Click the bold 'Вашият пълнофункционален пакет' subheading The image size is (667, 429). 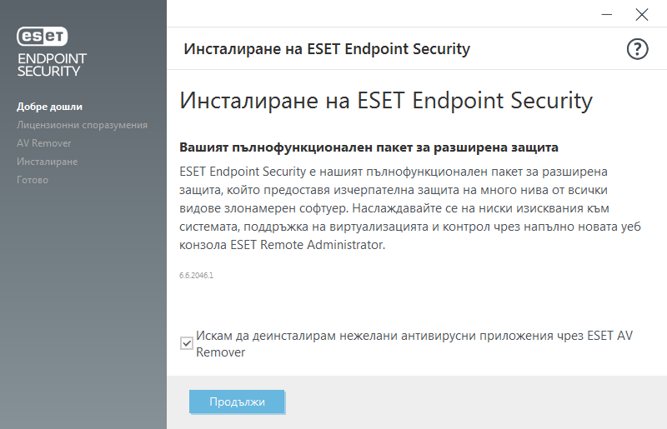[369, 147]
